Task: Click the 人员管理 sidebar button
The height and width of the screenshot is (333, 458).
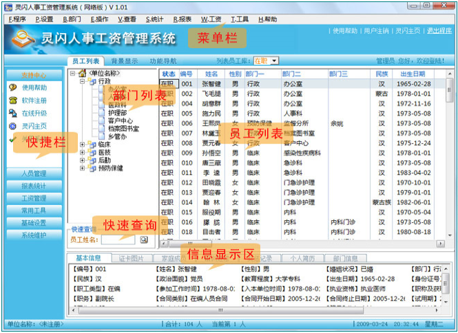Action: pyautogui.click(x=34, y=173)
